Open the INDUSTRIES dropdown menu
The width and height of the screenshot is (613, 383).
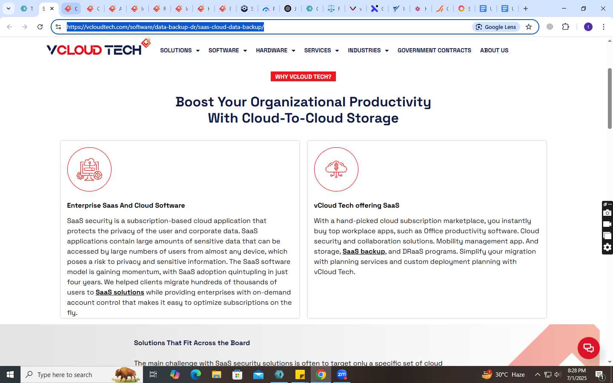coord(368,50)
